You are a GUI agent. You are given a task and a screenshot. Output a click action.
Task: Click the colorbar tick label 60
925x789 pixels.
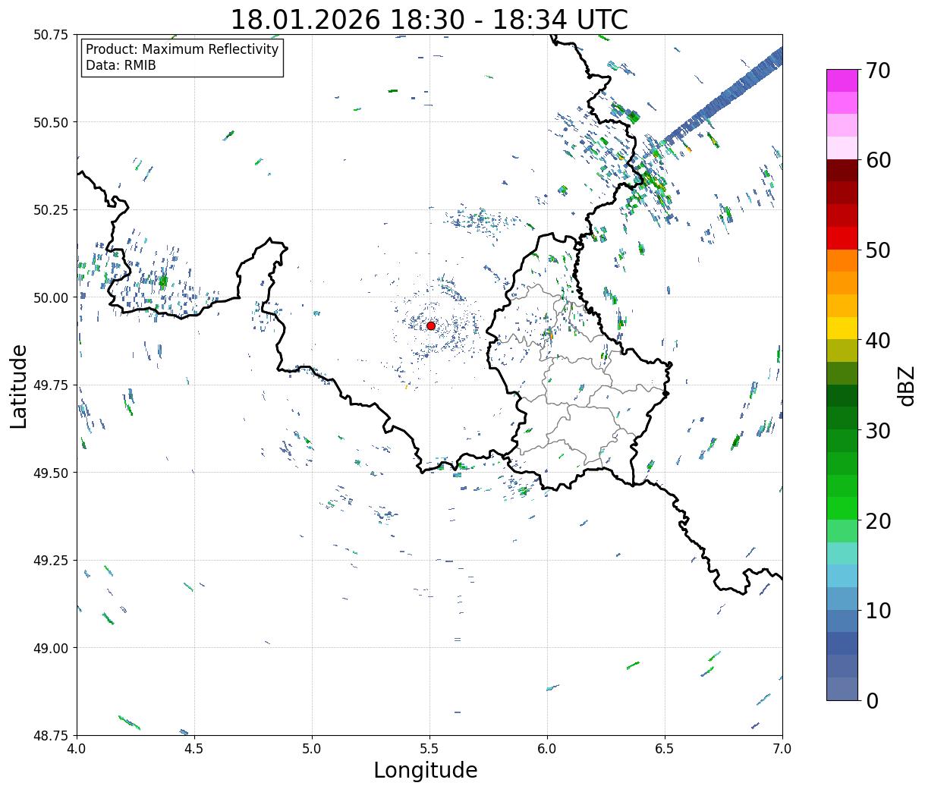tap(878, 160)
